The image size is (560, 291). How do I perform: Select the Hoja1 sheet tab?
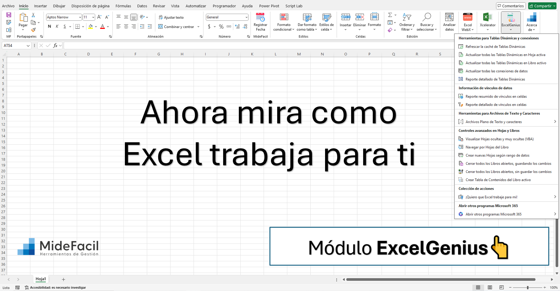[x=41, y=279]
